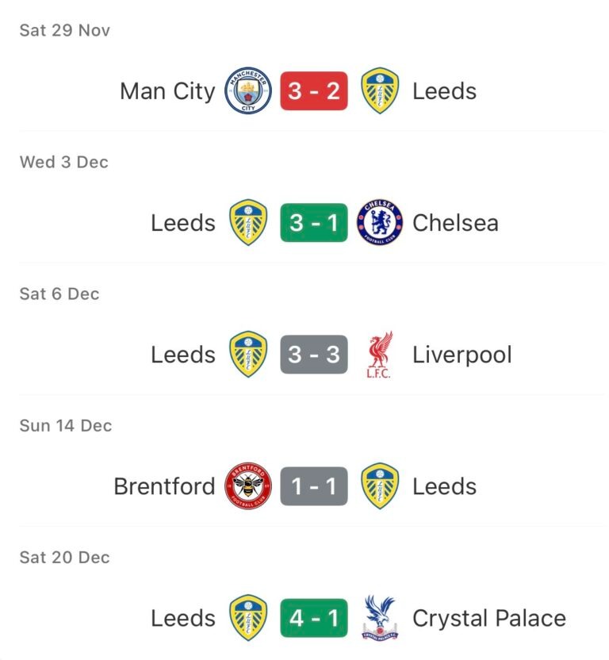Select the Crystal Palace team name
The width and height of the screenshot is (609, 660).
488,618
